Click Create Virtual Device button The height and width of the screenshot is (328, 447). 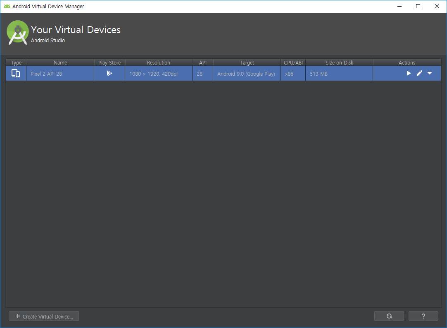44,316
